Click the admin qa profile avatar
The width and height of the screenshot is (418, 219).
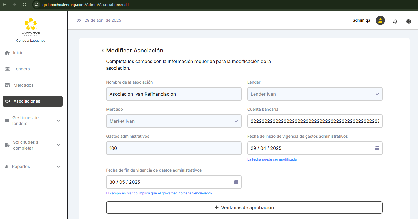[380, 20]
